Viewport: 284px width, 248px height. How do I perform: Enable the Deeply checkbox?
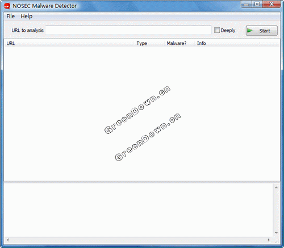(x=217, y=30)
